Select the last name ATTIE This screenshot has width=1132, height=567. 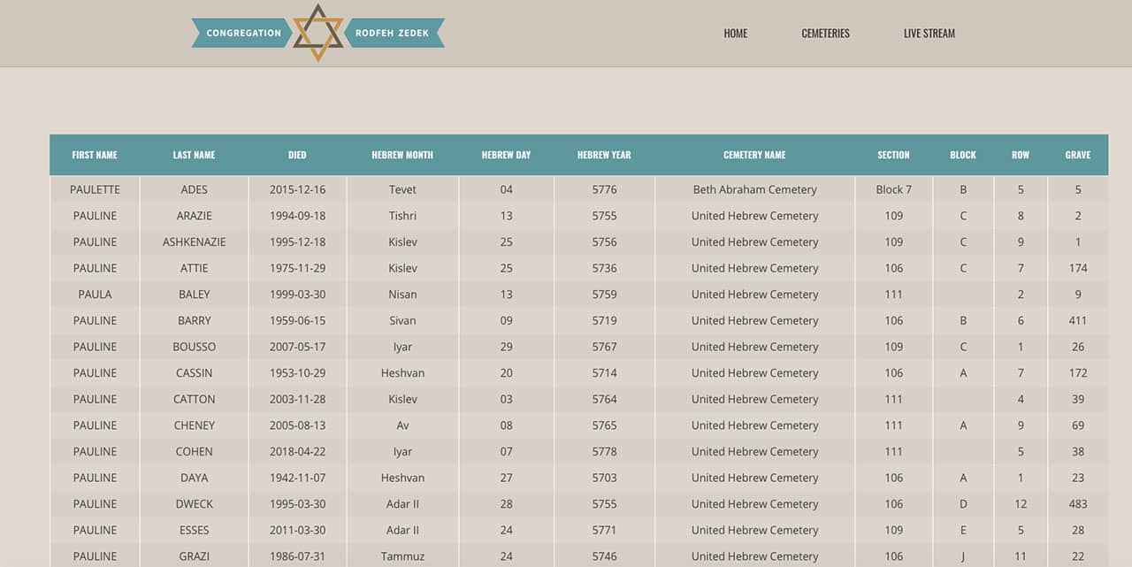194,268
